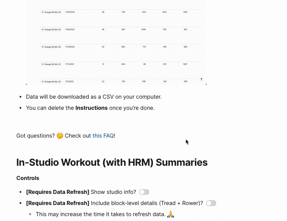Click the In-Studio Workout Summaries heading
The image size is (287, 221).
[x=112, y=162]
